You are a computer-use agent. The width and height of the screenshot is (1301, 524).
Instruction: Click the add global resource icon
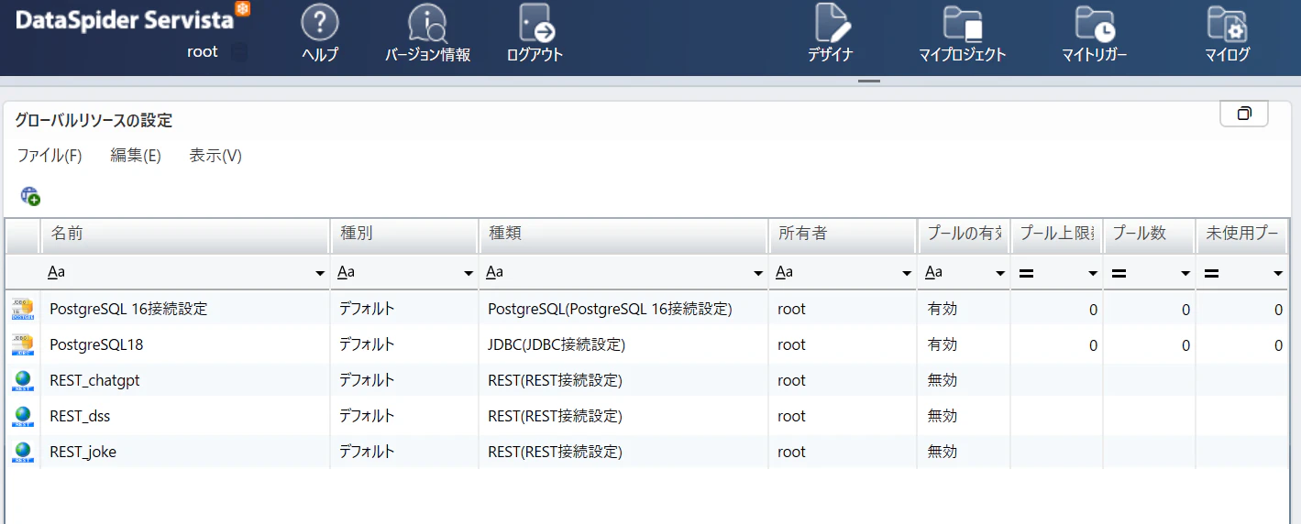[x=30, y=195]
